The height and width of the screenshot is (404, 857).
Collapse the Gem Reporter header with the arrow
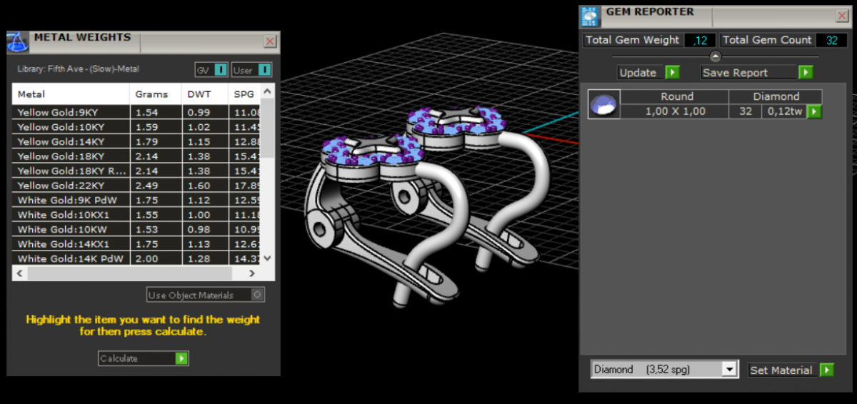point(716,56)
